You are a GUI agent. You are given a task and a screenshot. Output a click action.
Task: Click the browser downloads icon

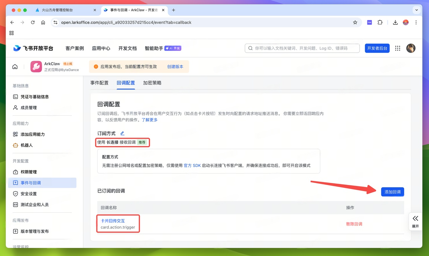[x=395, y=22]
